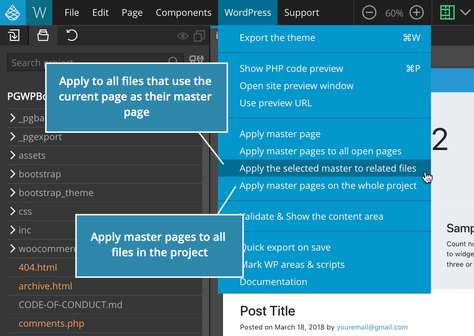
Task: Select Show PHP code preview
Action: click(324, 69)
